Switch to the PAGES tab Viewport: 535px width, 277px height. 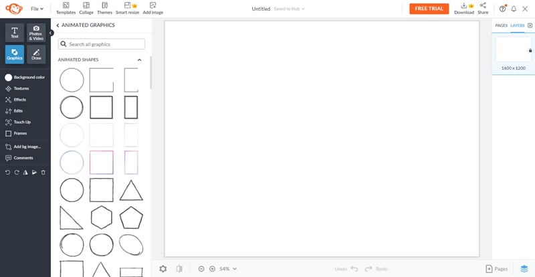pyautogui.click(x=501, y=25)
